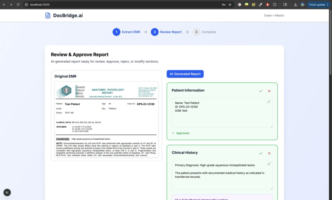Image resolution: width=332 pixels, height=200 pixels.
Task: Click the Cedar × Mastra label
Action: click(274, 16)
